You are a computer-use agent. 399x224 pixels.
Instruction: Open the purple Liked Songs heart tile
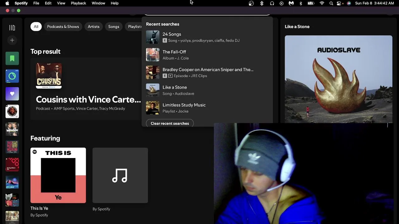pos(12,94)
